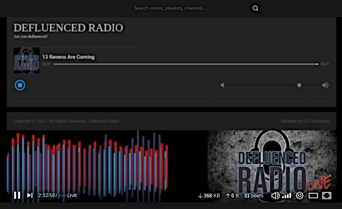Click the radio volume slider knob

(299, 85)
